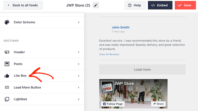Viewport: 198px width, 111px height.
Task: Click the Embed button
Action: click(160, 5)
